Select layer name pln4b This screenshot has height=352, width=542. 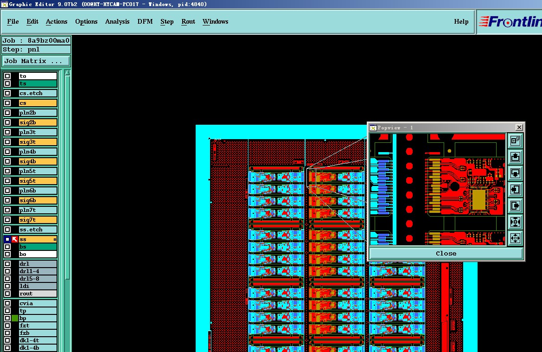click(x=38, y=152)
